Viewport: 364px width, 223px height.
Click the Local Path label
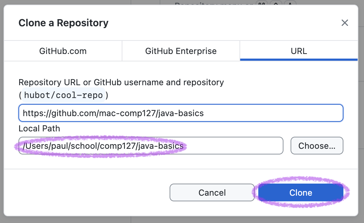tap(39, 129)
